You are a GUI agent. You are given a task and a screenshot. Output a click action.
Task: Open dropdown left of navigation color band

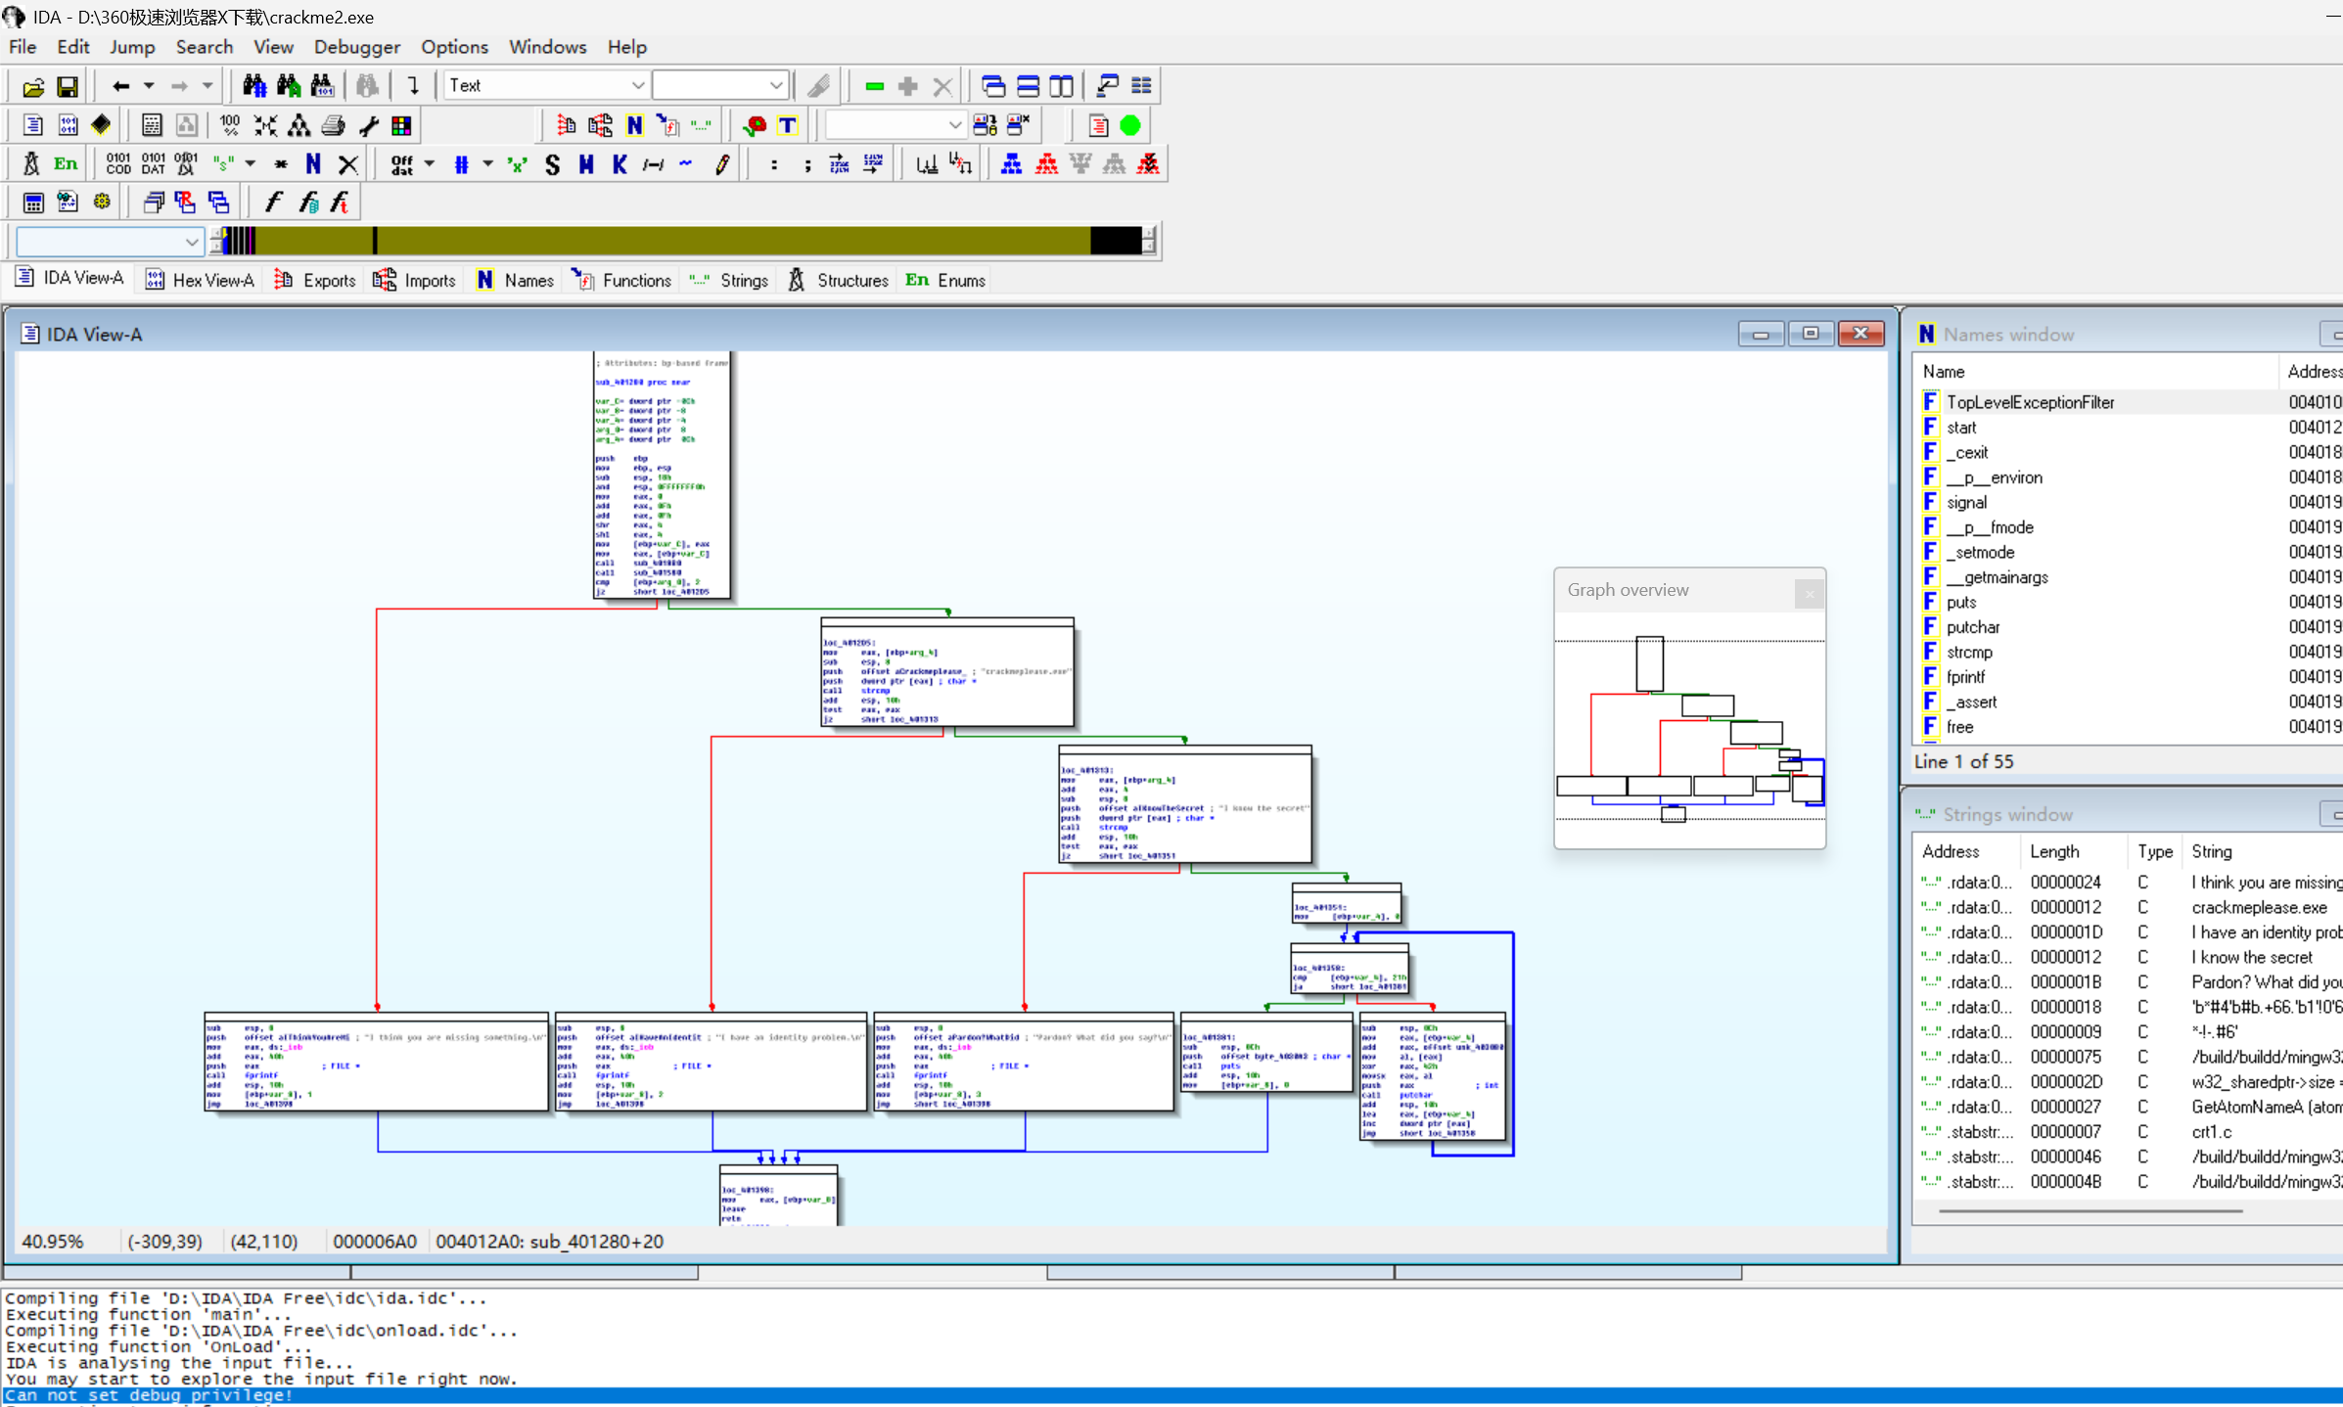point(191,241)
